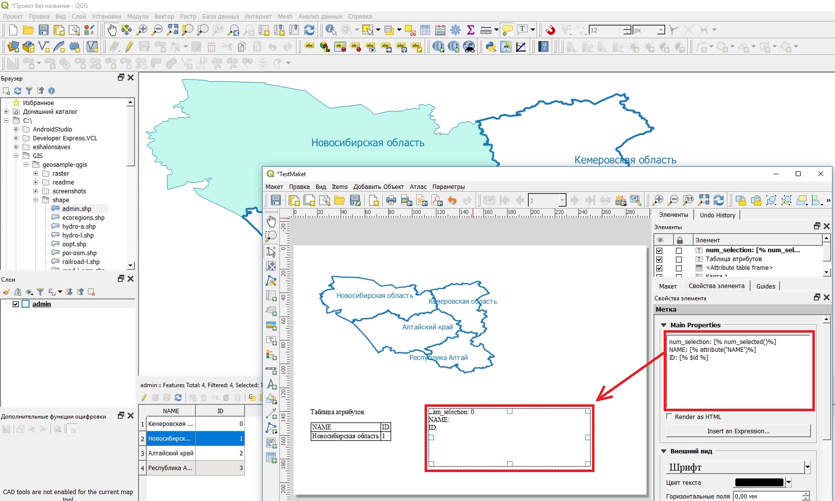Click the Identify Features tool

tap(331, 30)
